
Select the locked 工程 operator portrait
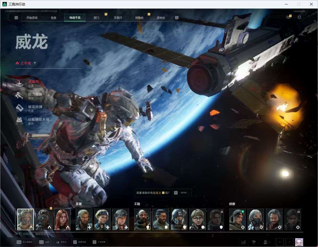(216, 219)
